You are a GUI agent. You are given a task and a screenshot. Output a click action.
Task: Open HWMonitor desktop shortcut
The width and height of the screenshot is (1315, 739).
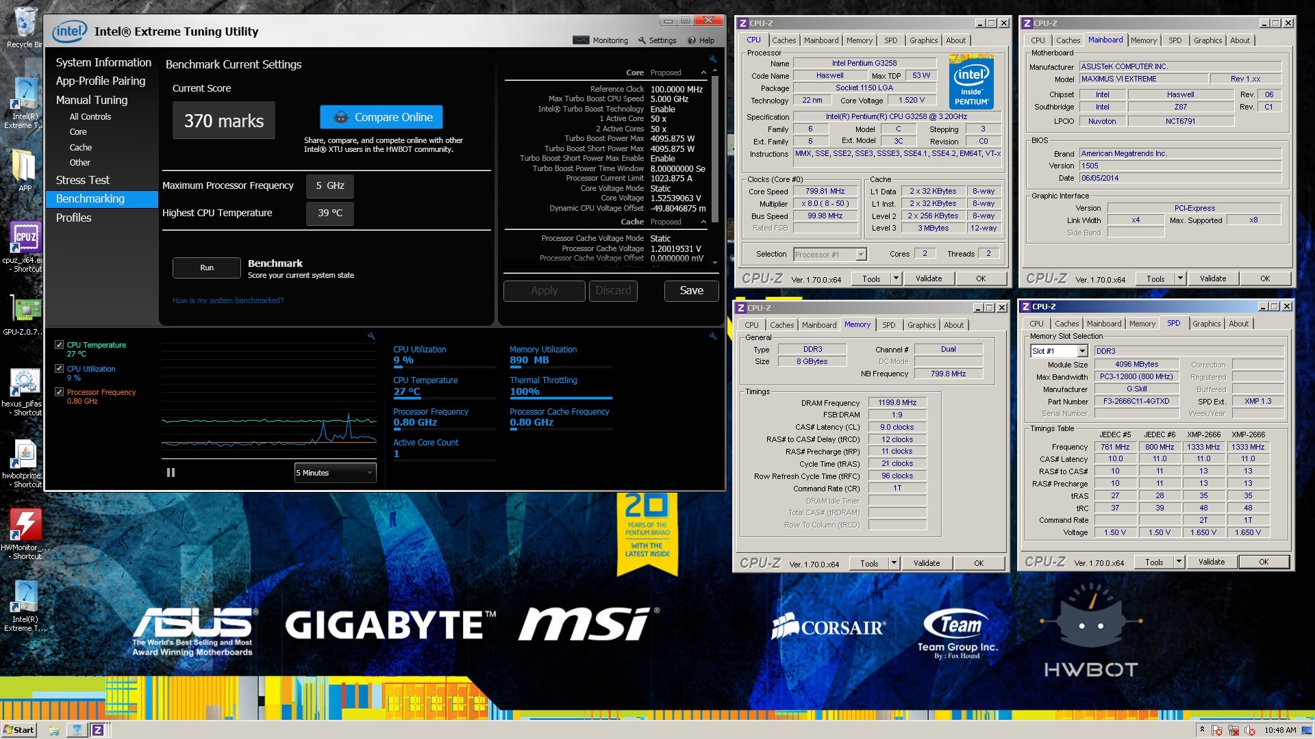(x=25, y=526)
